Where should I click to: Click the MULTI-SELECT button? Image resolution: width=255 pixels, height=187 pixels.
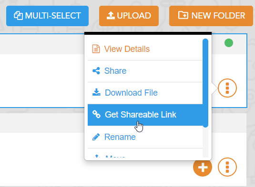click(47, 16)
